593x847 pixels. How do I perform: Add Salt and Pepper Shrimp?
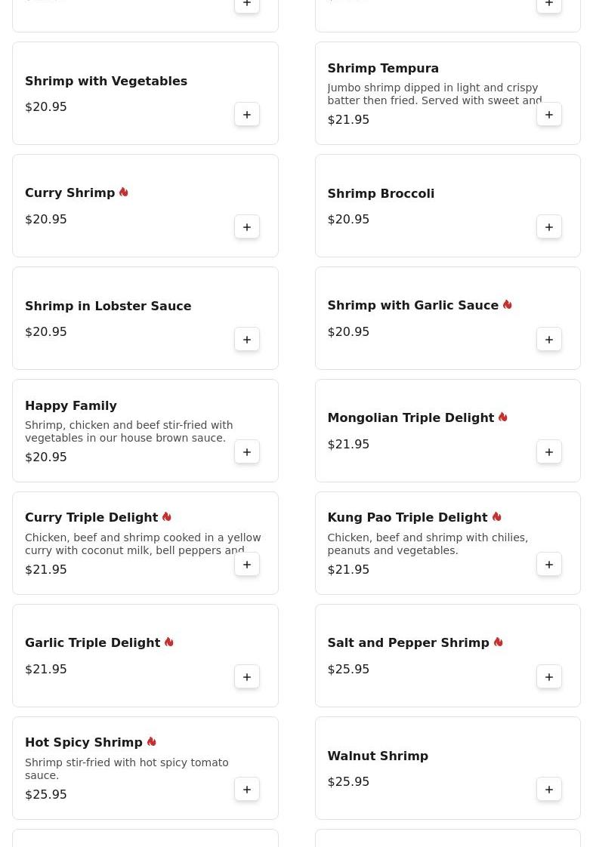tap(549, 677)
